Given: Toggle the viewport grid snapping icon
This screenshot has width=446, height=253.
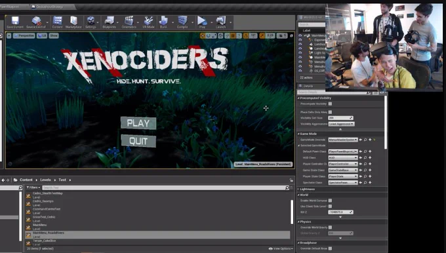Looking at the screenshot, I should point(233,36).
